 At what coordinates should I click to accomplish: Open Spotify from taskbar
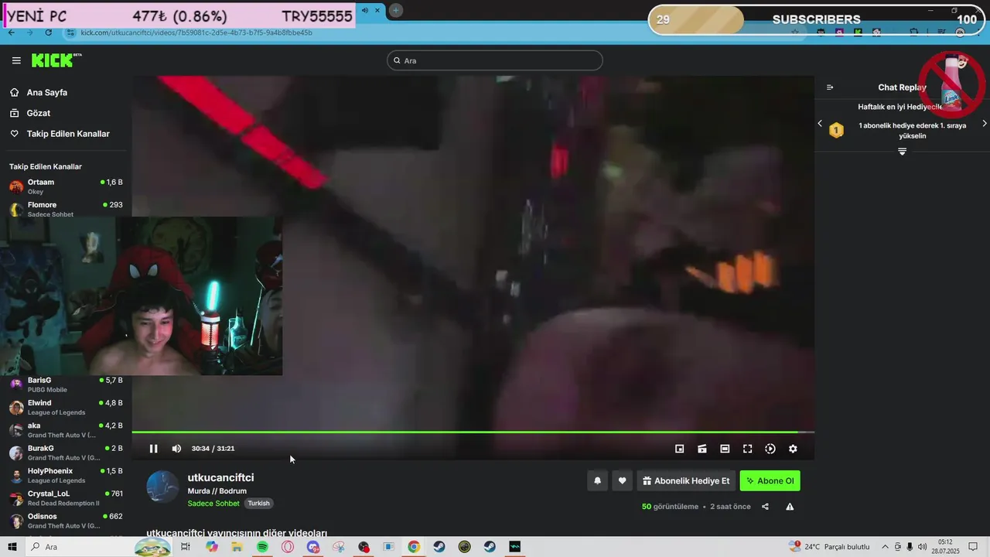coord(262,547)
